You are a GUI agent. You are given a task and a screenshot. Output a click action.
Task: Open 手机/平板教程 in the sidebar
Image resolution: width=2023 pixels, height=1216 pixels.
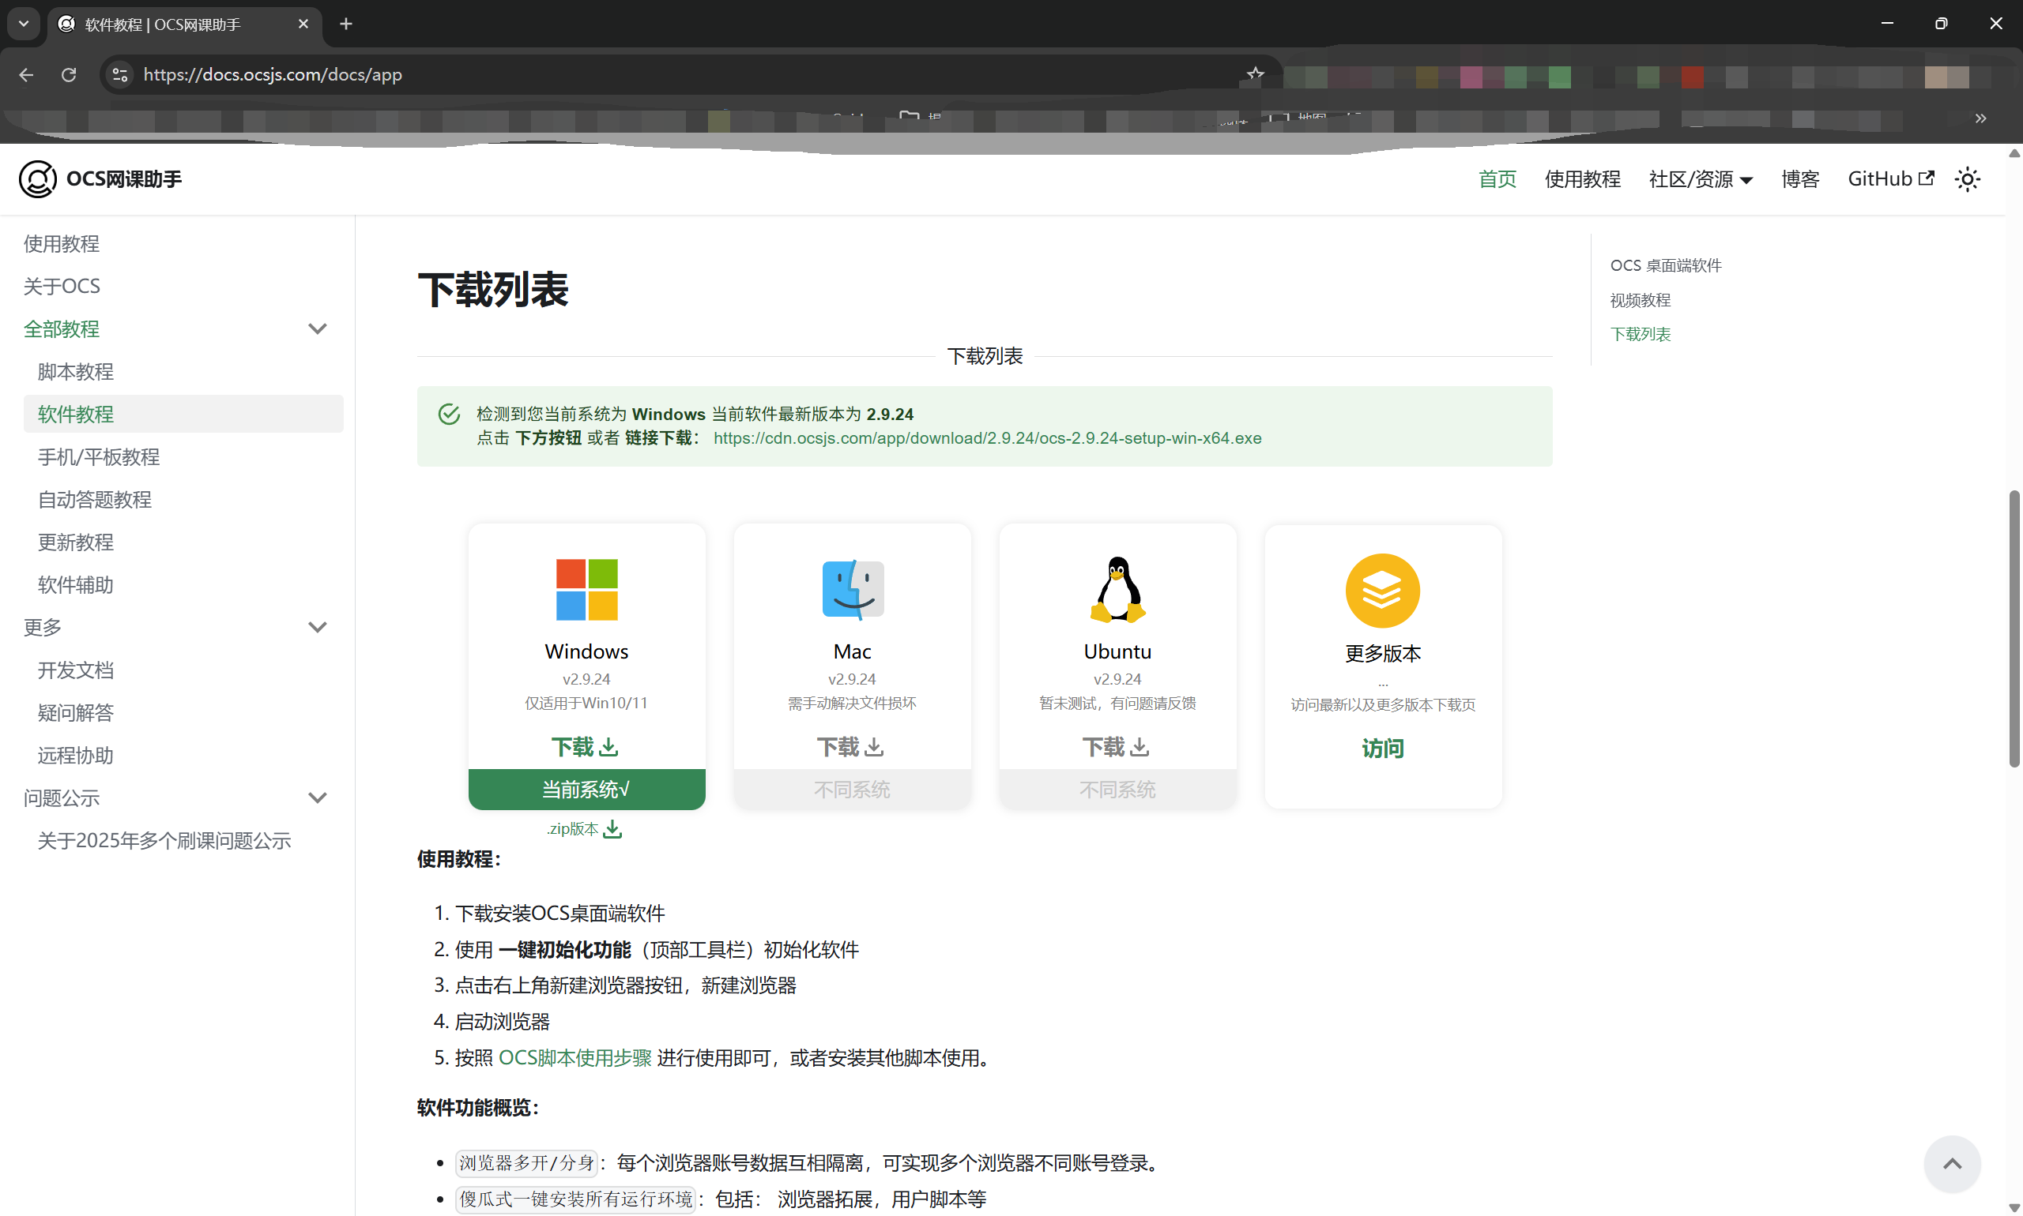coord(99,456)
